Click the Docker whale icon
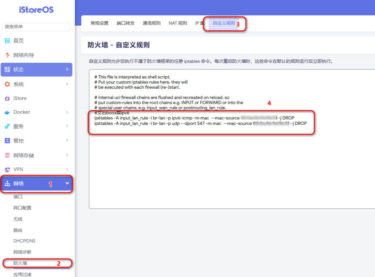375x277 pixels. click(x=8, y=112)
